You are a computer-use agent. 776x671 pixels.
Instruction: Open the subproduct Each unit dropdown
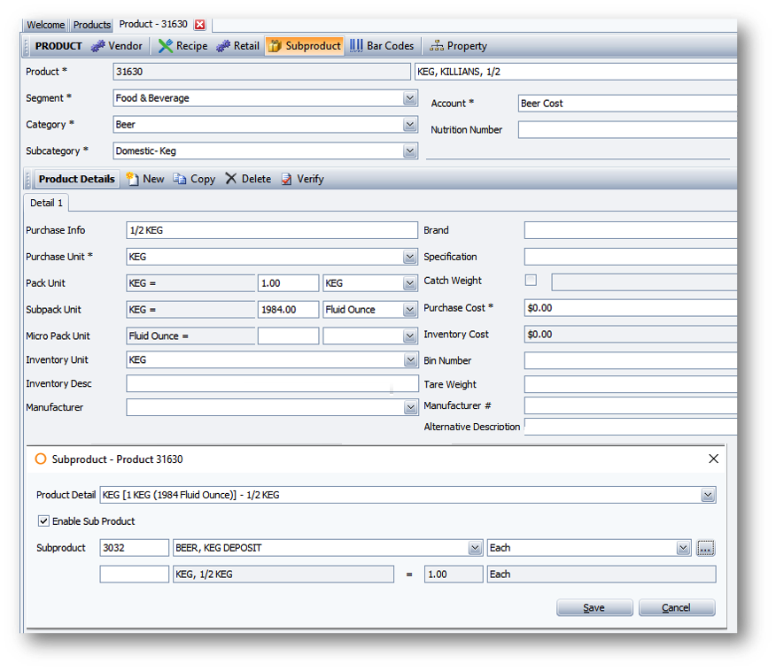coord(684,548)
